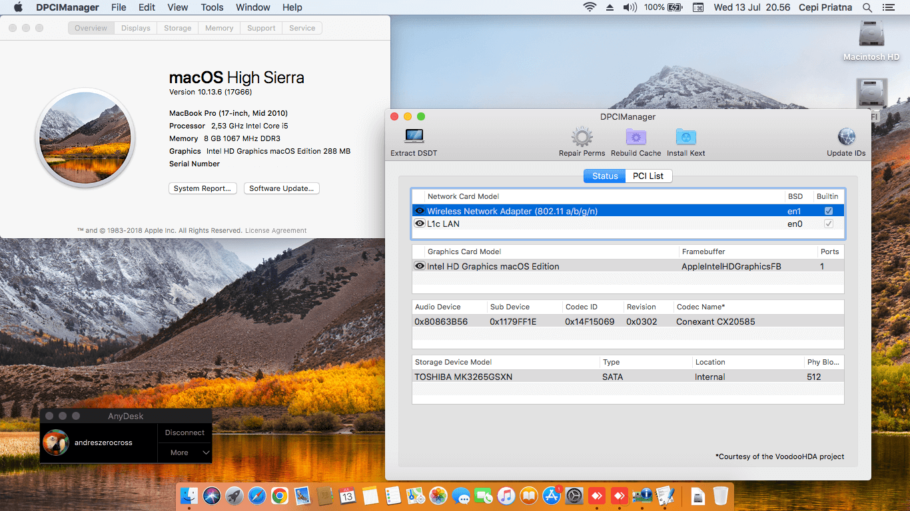Image resolution: width=910 pixels, height=511 pixels.
Task: Open Reminders from the Dock
Action: 393,496
